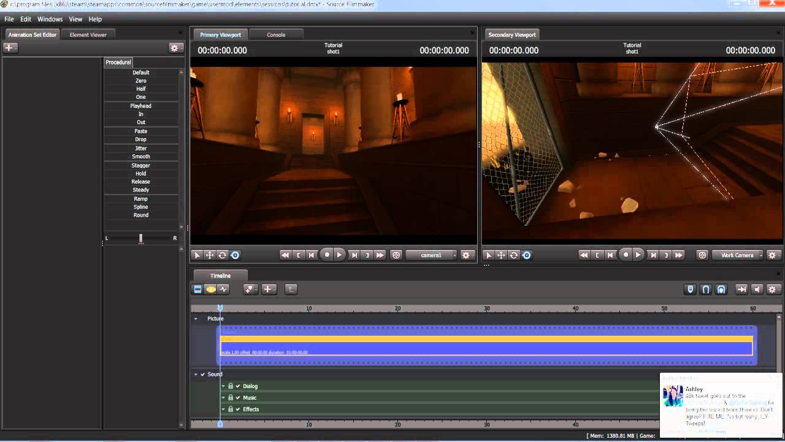The height and width of the screenshot is (442, 785).
Task: Select the secondary viewport arrow selection tool
Action: pyautogui.click(x=489, y=255)
